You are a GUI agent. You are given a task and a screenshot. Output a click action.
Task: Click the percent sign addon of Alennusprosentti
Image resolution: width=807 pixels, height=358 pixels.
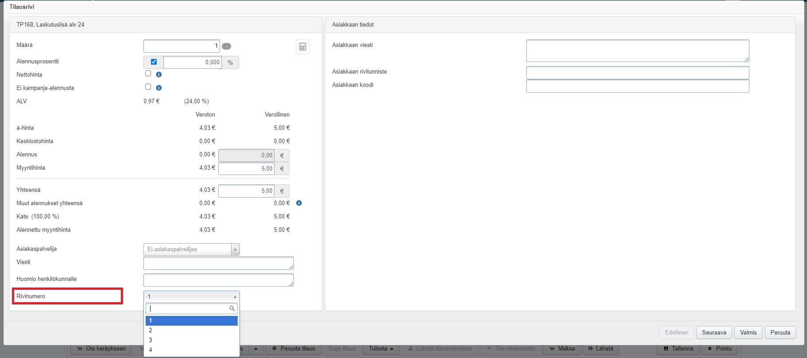tap(230, 62)
